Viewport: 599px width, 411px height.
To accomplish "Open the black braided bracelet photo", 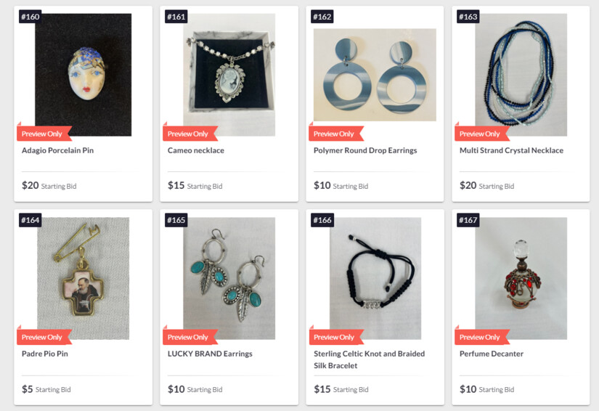I will click(x=375, y=278).
